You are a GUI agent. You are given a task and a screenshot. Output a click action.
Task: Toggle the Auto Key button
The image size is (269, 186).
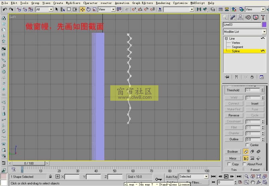tap(171, 177)
